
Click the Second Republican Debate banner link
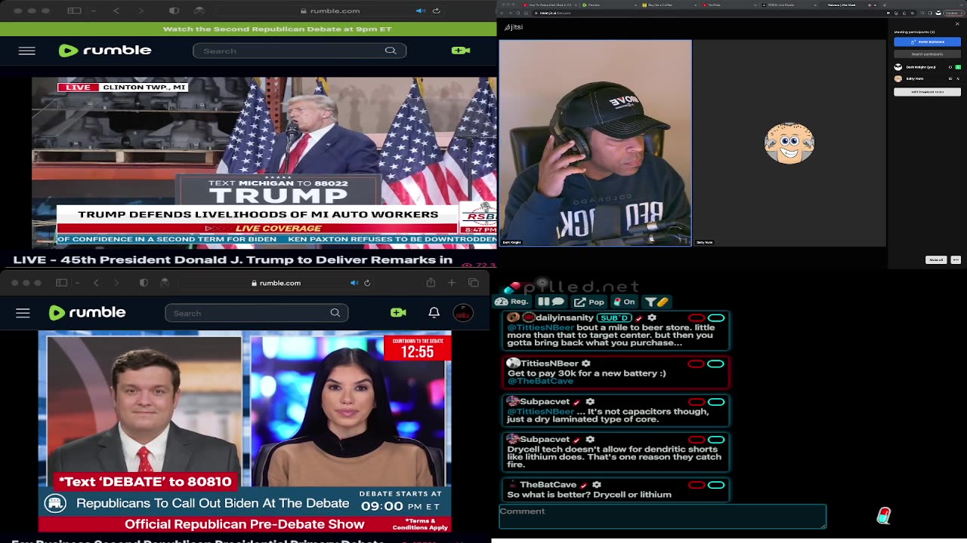click(277, 29)
